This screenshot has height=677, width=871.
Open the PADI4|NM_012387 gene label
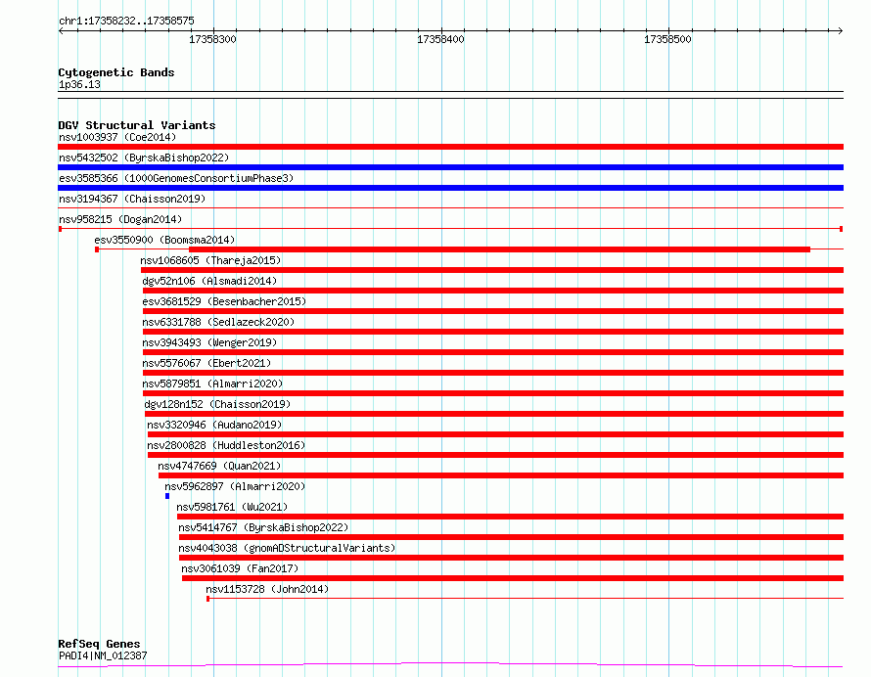(x=103, y=655)
